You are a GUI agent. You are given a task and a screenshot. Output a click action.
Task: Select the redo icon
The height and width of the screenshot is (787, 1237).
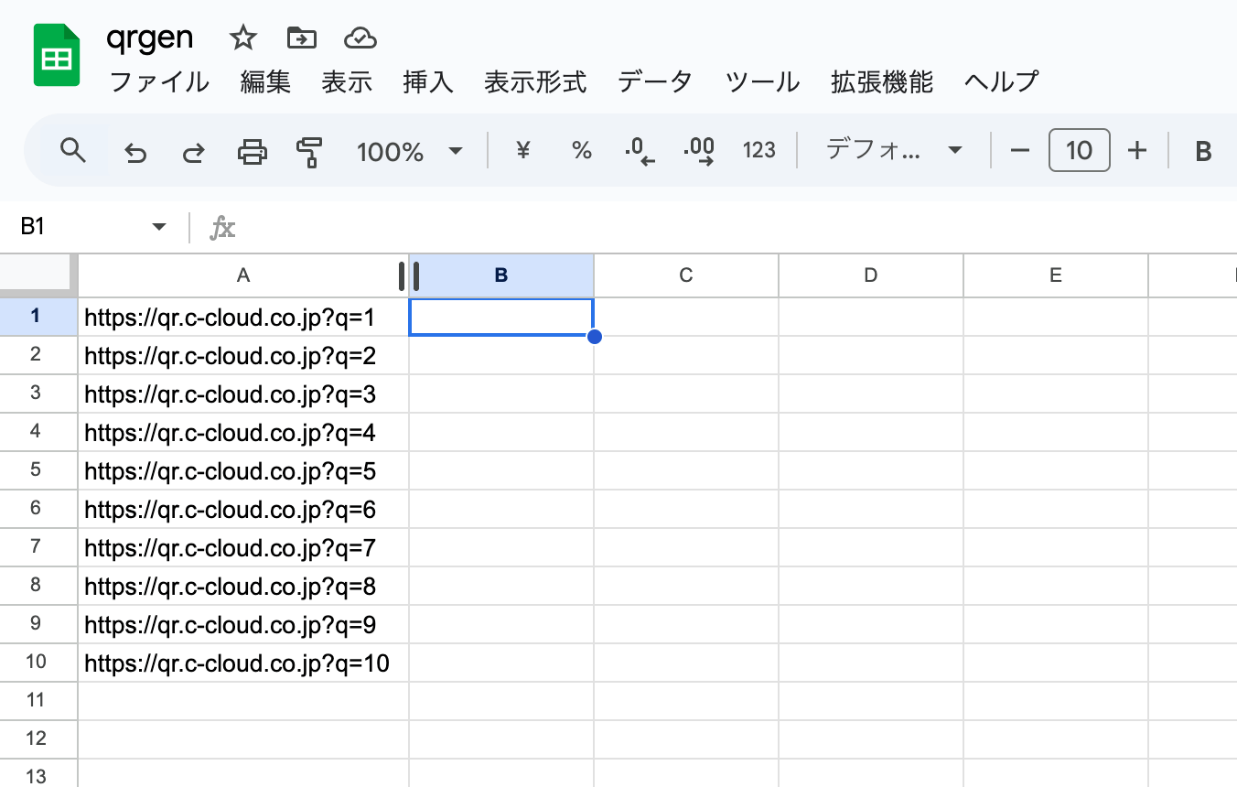193,151
